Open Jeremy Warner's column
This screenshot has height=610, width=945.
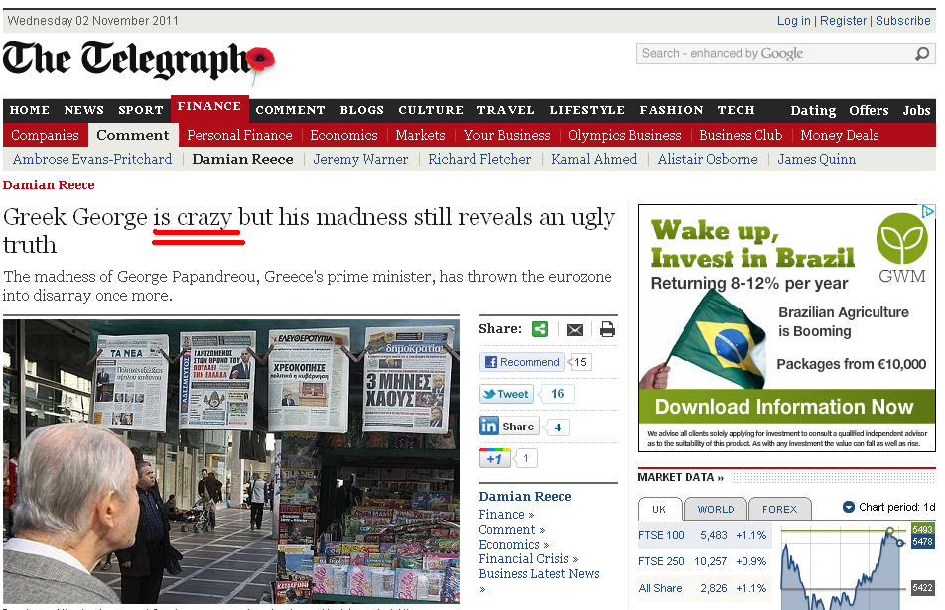point(360,159)
